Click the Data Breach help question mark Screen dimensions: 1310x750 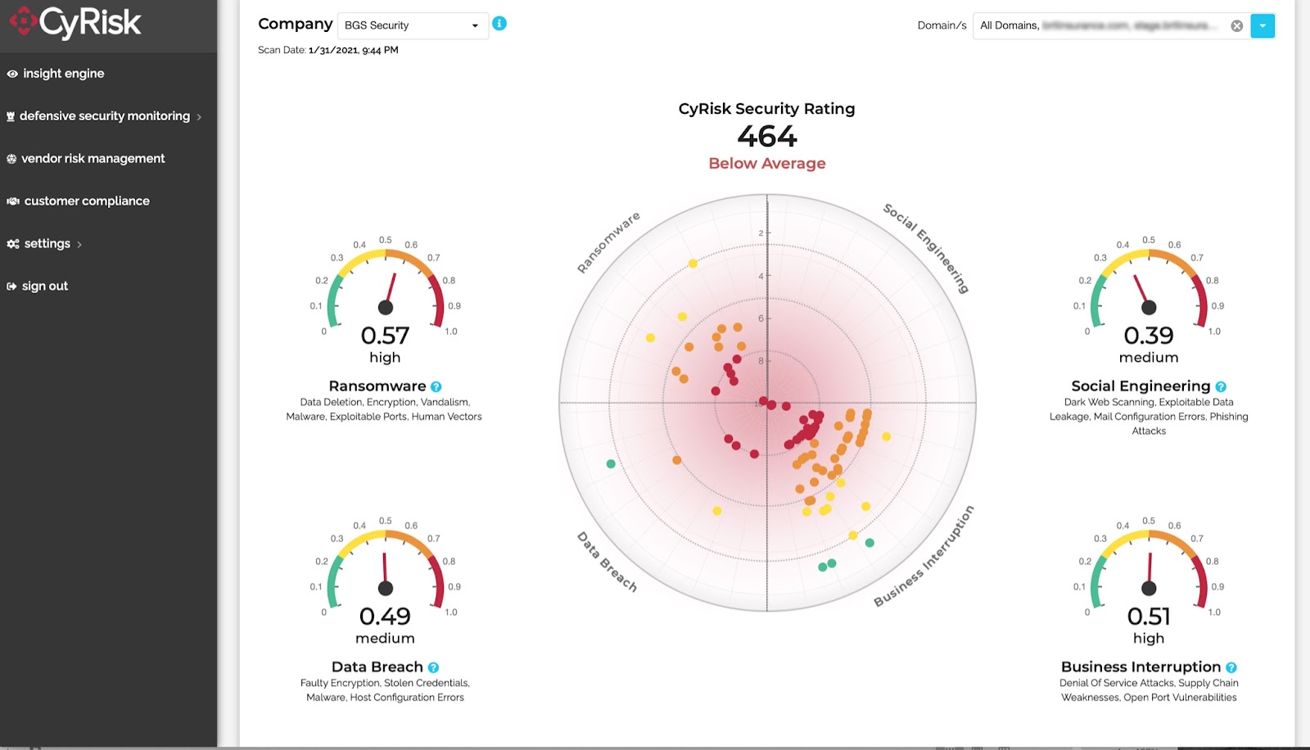point(435,667)
